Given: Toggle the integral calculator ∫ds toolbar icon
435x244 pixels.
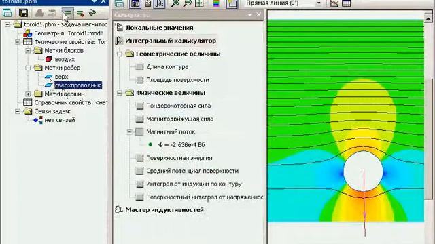Looking at the screenshot, I should click(x=160, y=3).
